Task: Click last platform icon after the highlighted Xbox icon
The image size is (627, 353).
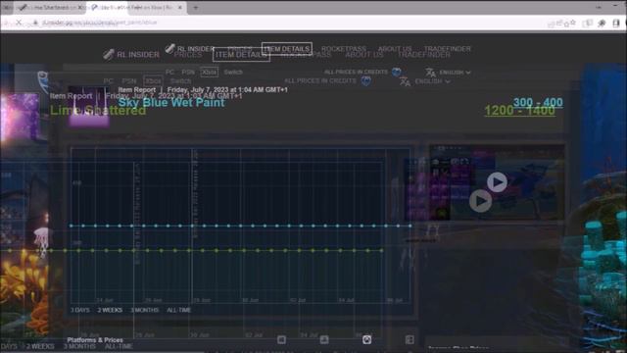Action: (410, 340)
